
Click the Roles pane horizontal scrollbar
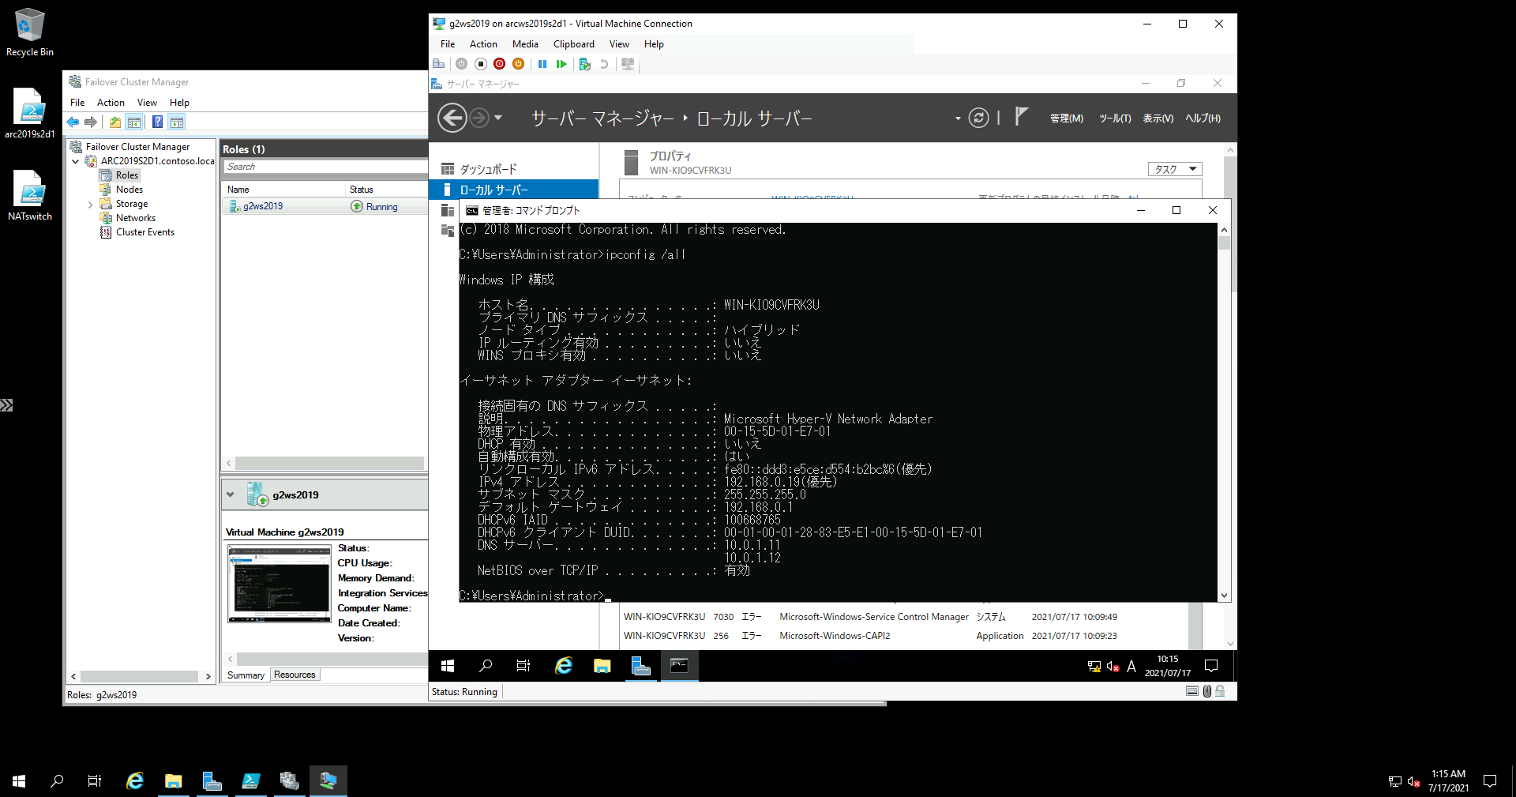(x=329, y=463)
